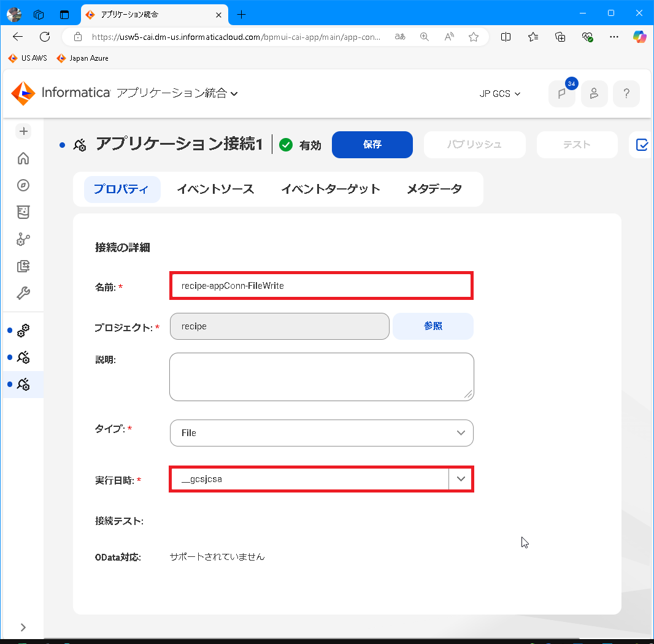This screenshot has height=644, width=654.
Task: Open the sidebar icon directly below the Explore compass
Action: (23, 212)
